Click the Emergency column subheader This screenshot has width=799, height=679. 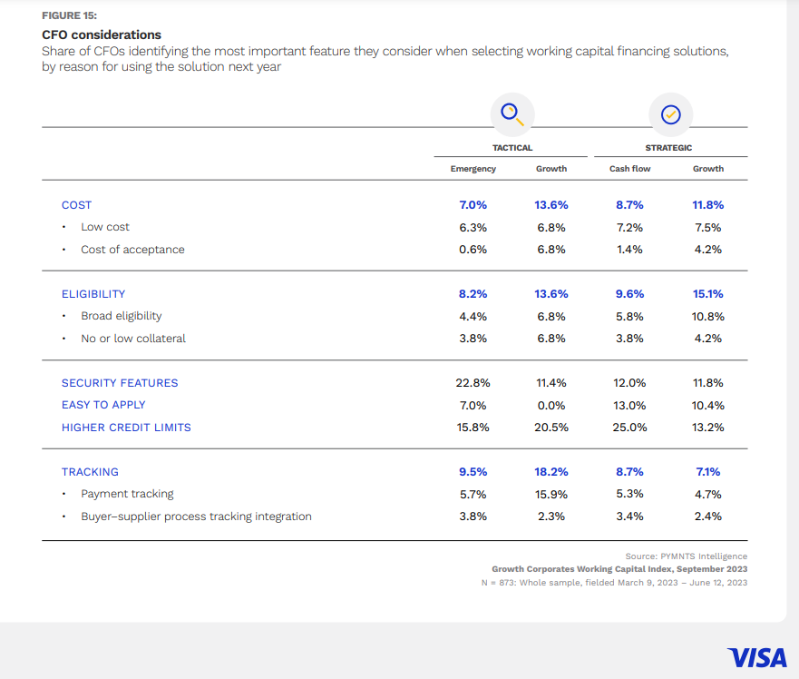coord(473,169)
